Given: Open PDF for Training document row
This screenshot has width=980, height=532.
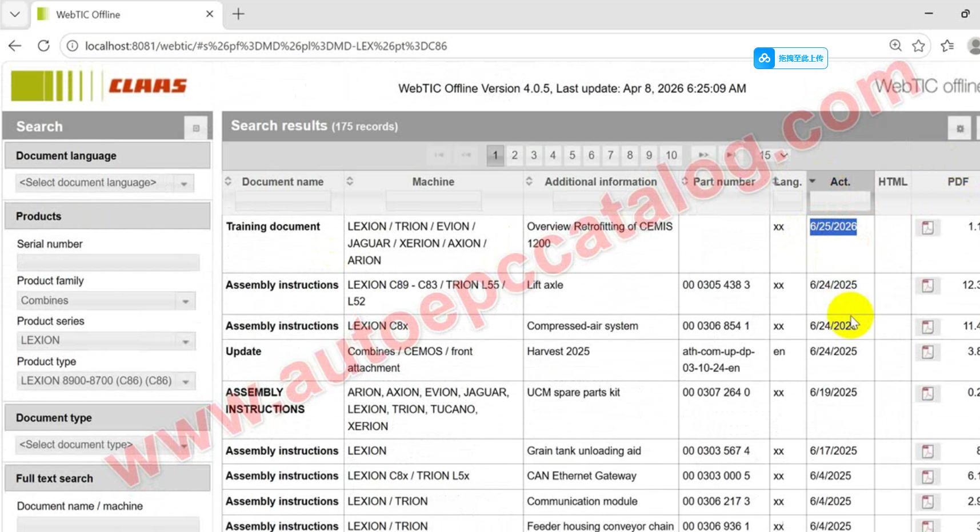Looking at the screenshot, I should click(x=927, y=228).
